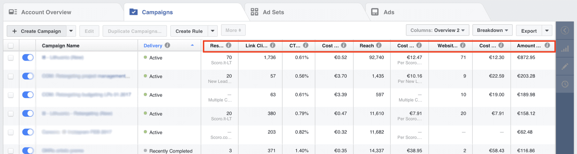
Task: Tick the select-all checkbox in header row
Action: point(11,46)
